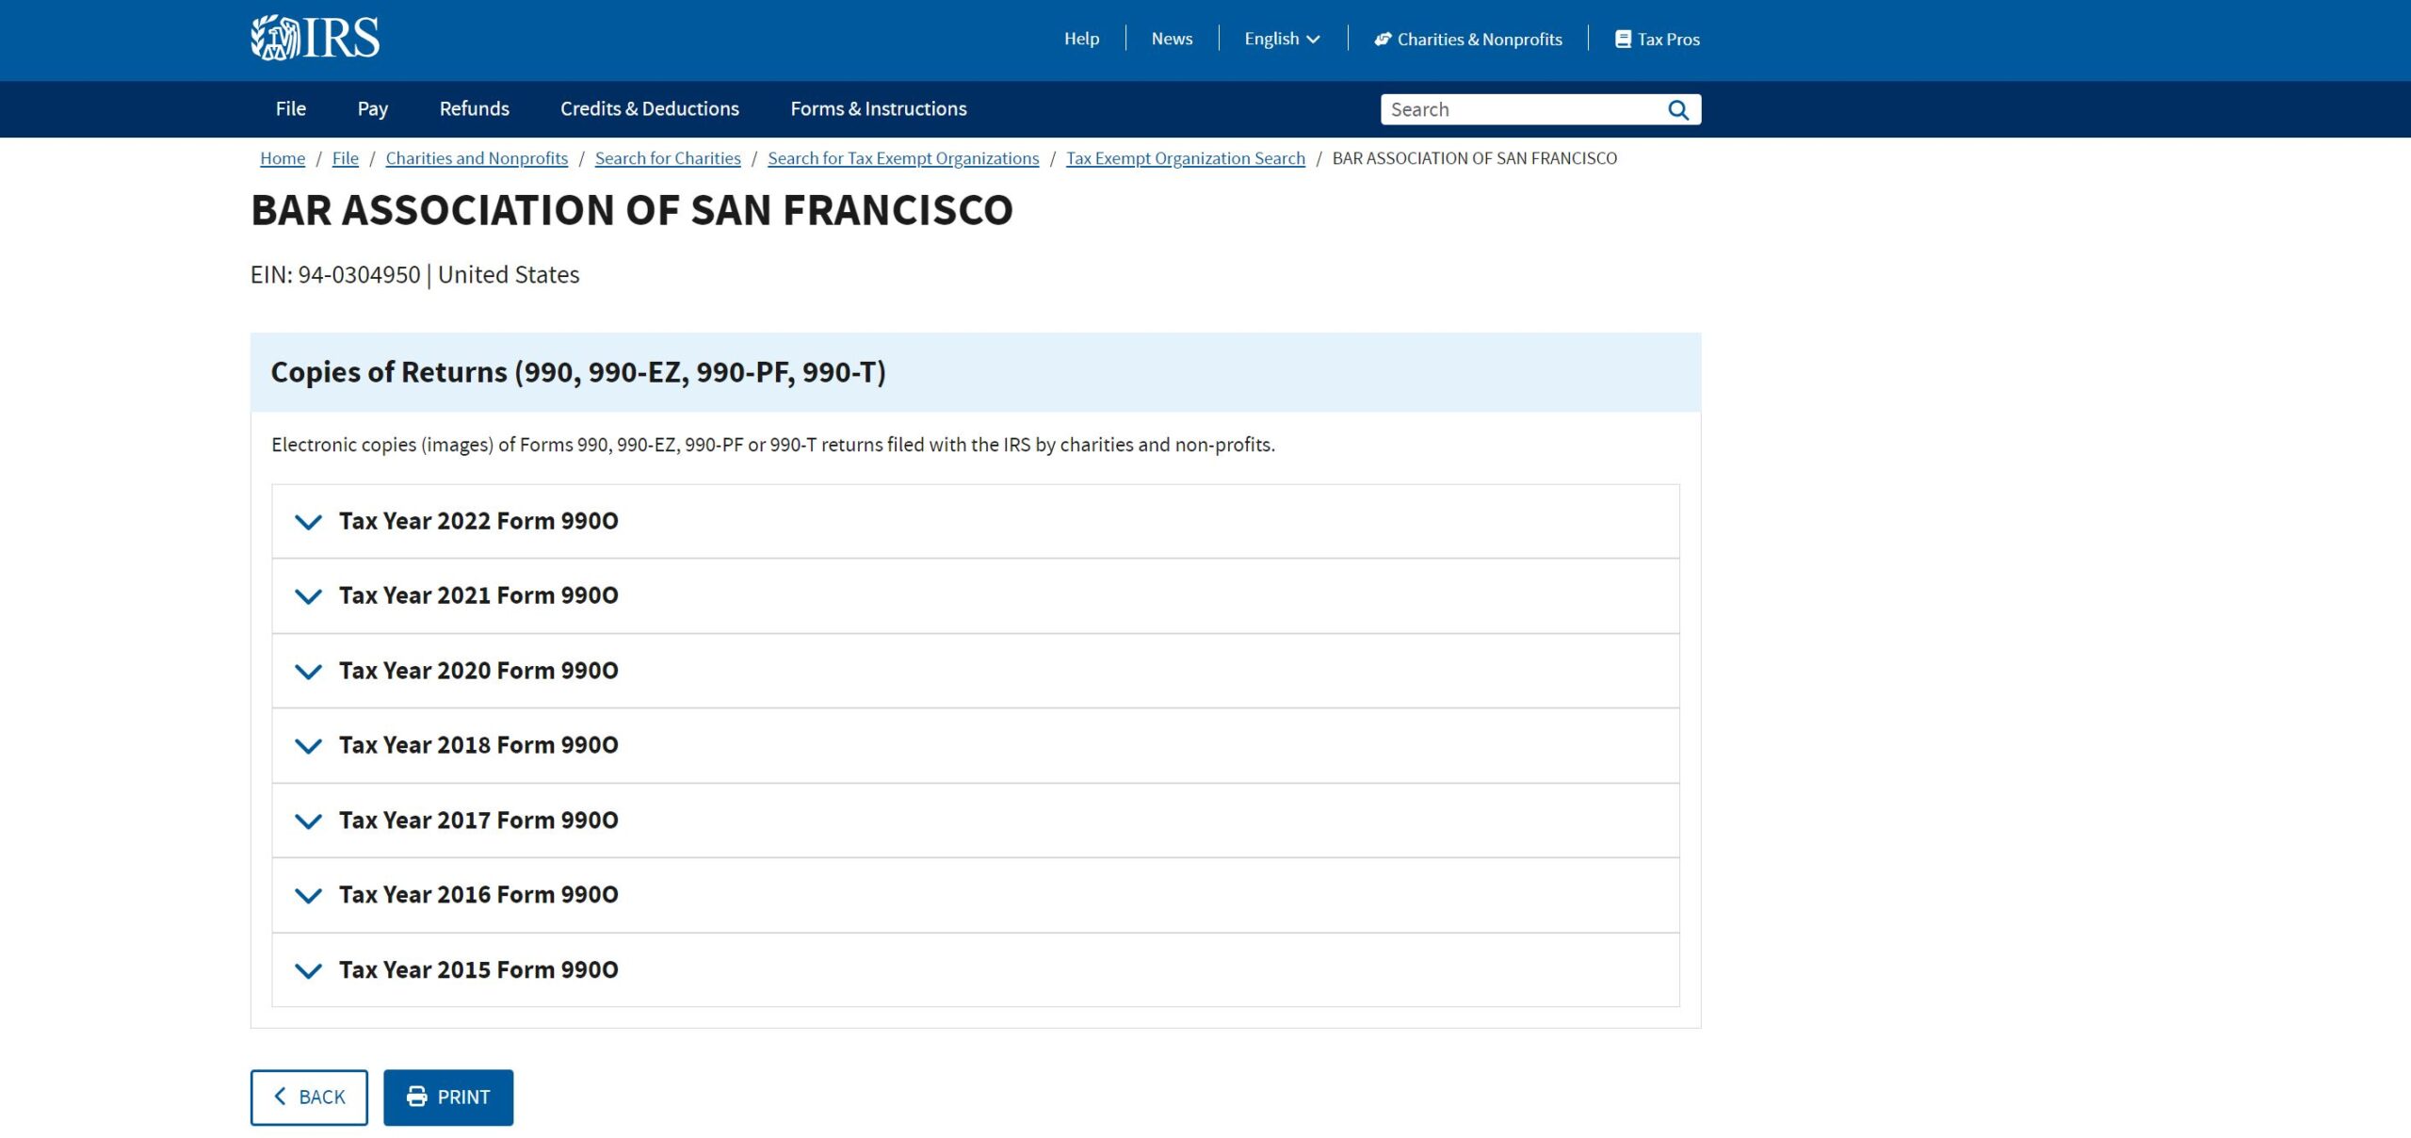Click the BACK button
This screenshot has height=1138, width=2411.
point(309,1097)
